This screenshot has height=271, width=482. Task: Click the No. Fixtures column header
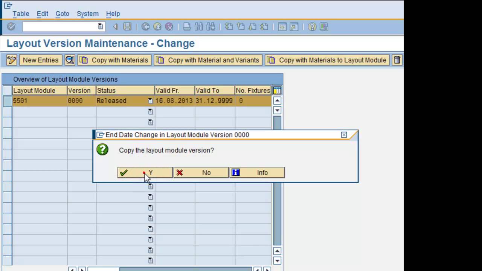coord(253,90)
